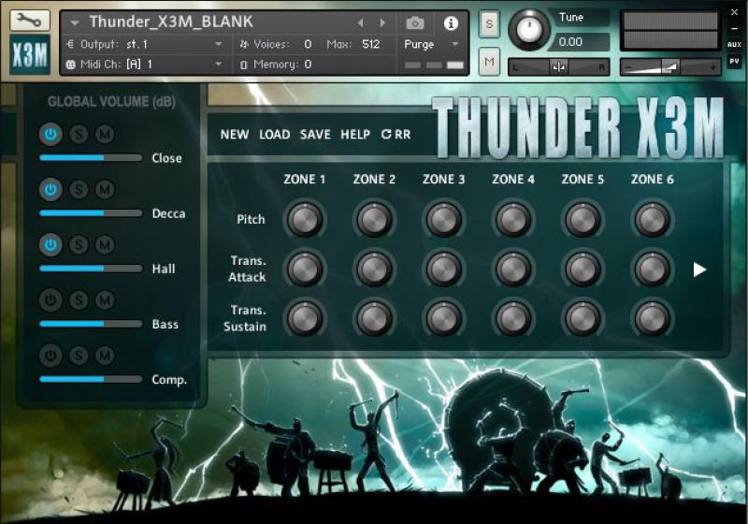Click Zone 6 Pitch knob
Screen dimensions: 748x524
(x=652, y=220)
